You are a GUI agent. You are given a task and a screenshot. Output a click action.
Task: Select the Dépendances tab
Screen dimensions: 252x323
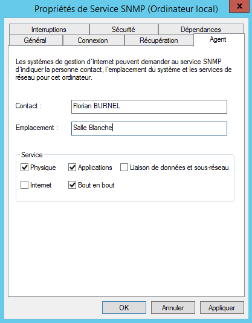point(201,30)
